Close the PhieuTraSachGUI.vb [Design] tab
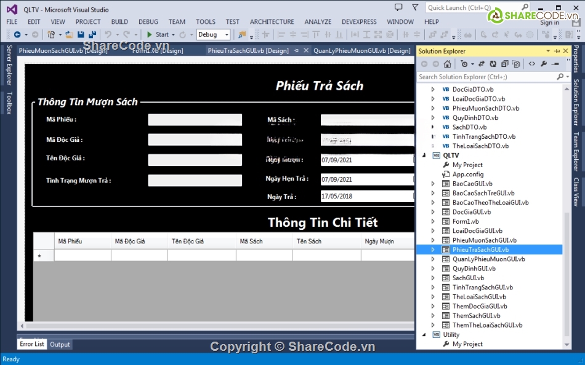This screenshot has height=365, width=585. 305,50
